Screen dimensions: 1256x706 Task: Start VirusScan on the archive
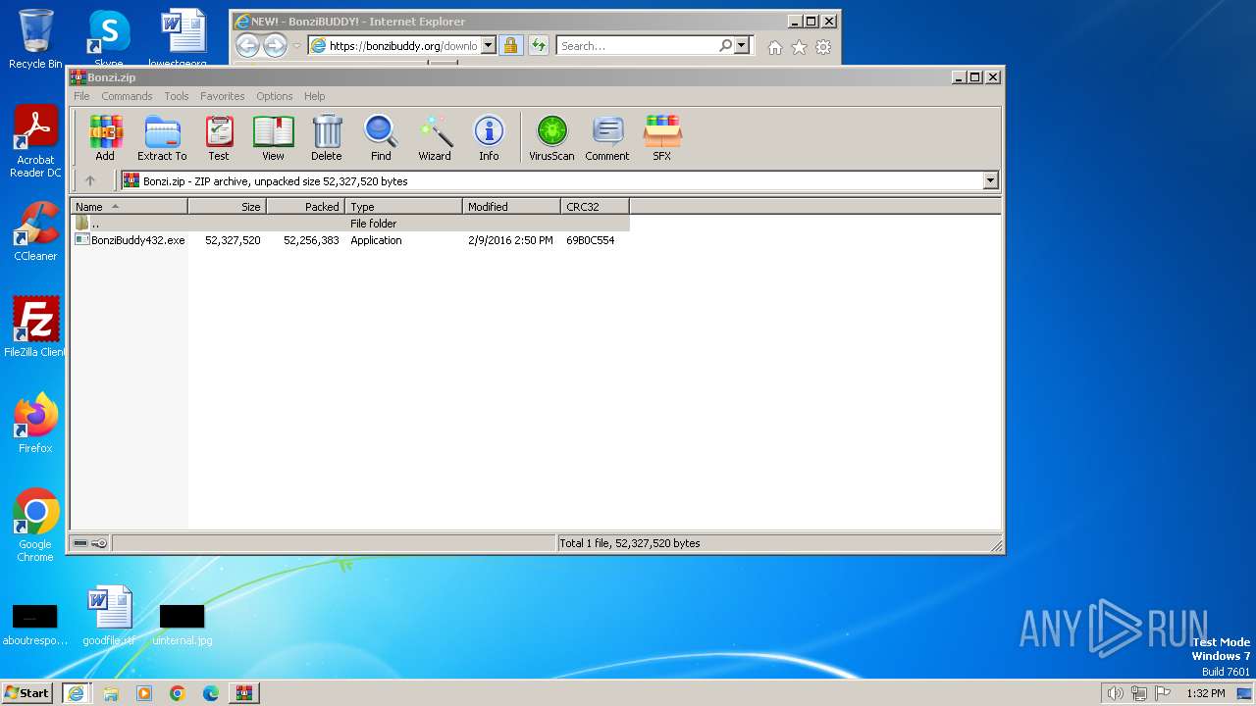pyautogui.click(x=551, y=138)
